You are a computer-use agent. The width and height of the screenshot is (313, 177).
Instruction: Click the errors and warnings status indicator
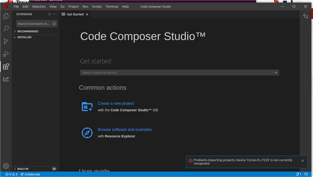coord(11,174)
